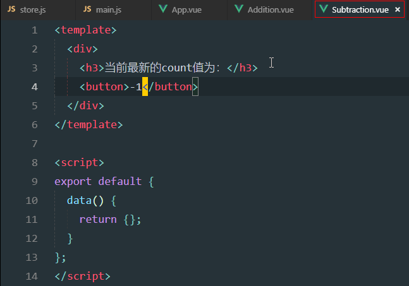
Task: Click the Vue logo on Addition.vue tab
Action: [x=238, y=9]
